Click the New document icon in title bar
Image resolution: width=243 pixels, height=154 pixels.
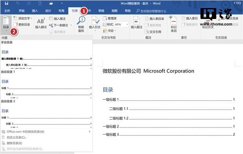coord(40,3)
